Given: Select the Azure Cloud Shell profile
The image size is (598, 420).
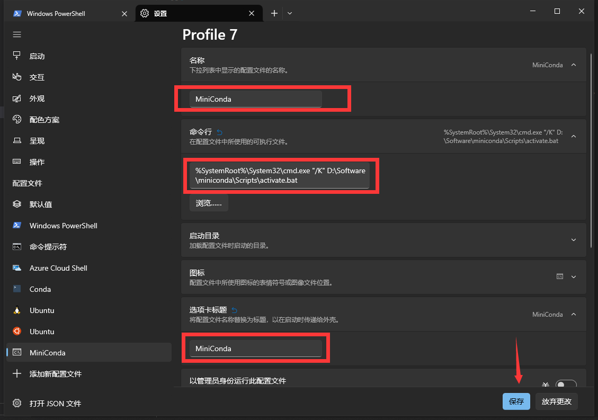Looking at the screenshot, I should (89, 268).
